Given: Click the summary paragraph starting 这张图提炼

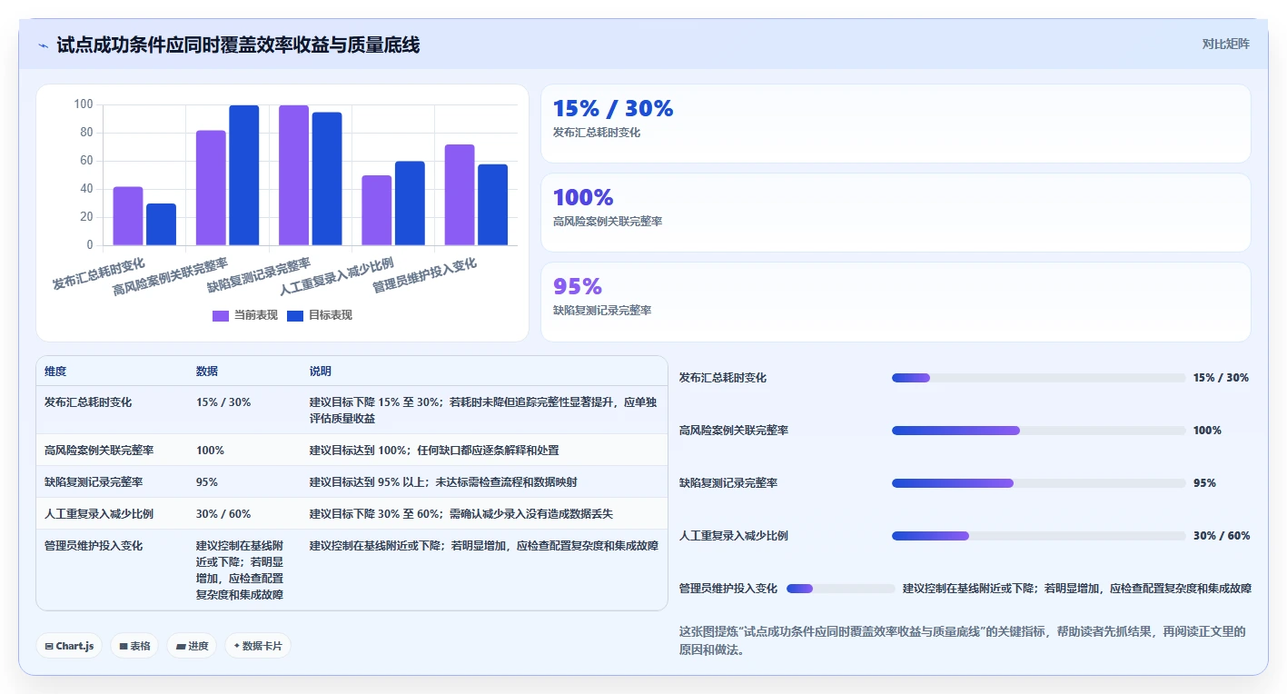Looking at the screenshot, I should [x=963, y=640].
